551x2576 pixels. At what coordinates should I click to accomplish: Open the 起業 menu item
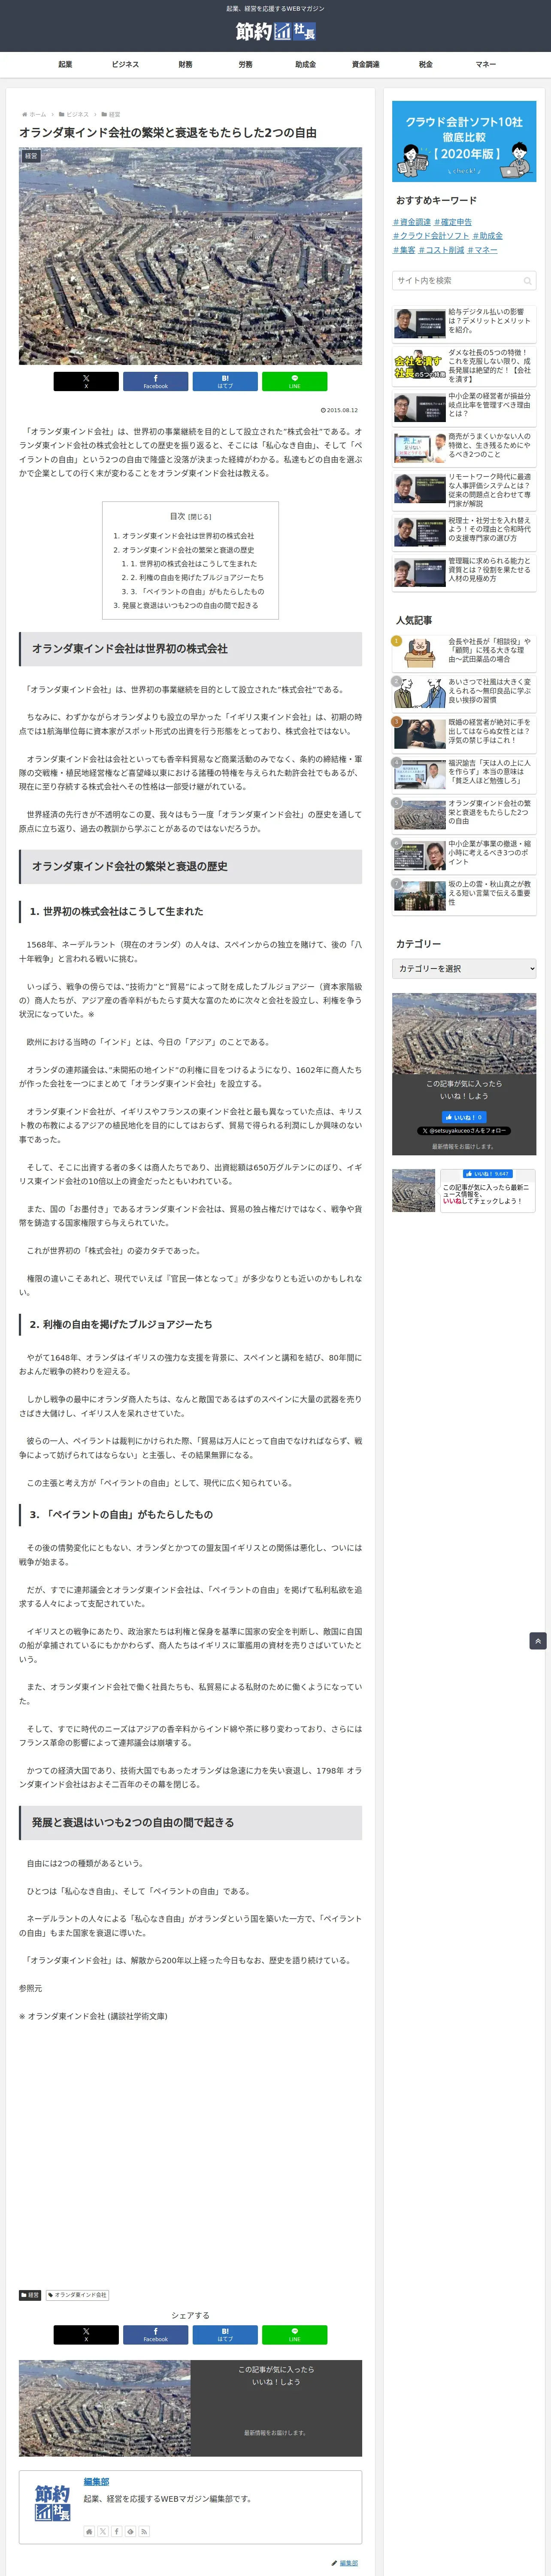click(x=65, y=64)
